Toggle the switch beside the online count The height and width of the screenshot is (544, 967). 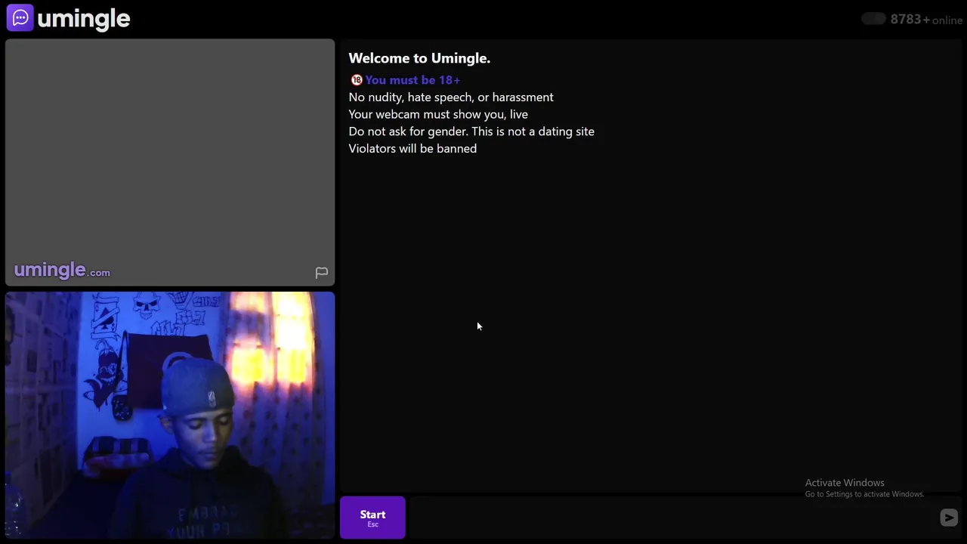tap(873, 19)
